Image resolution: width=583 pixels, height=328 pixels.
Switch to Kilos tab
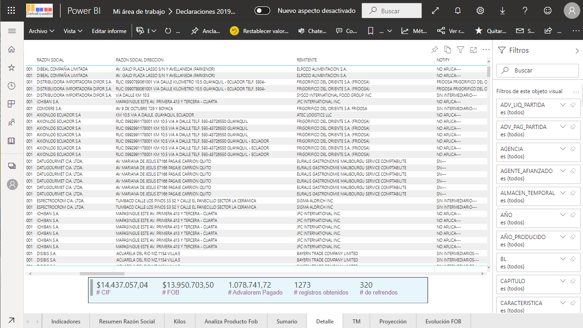click(180, 322)
